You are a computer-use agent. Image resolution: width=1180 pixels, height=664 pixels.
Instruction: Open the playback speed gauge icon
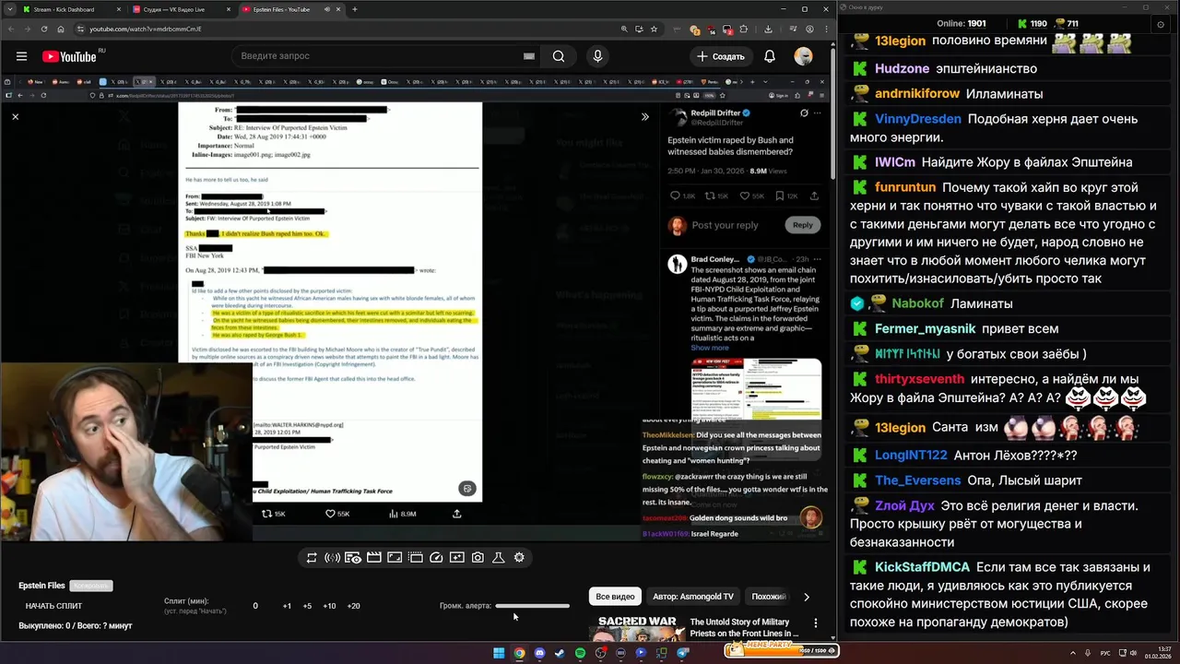pyautogui.click(x=436, y=557)
